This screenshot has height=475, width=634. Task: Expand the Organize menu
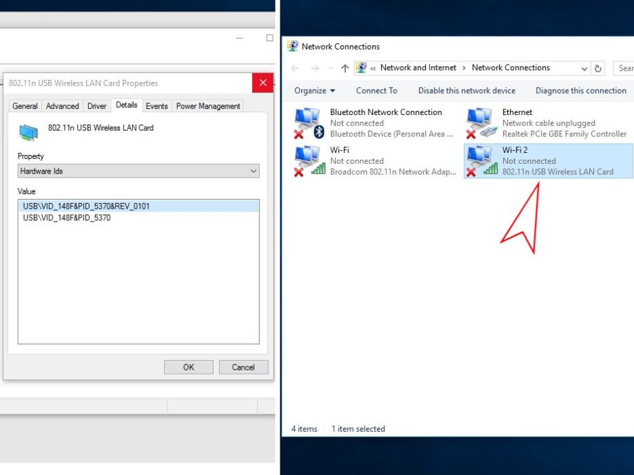(x=314, y=90)
